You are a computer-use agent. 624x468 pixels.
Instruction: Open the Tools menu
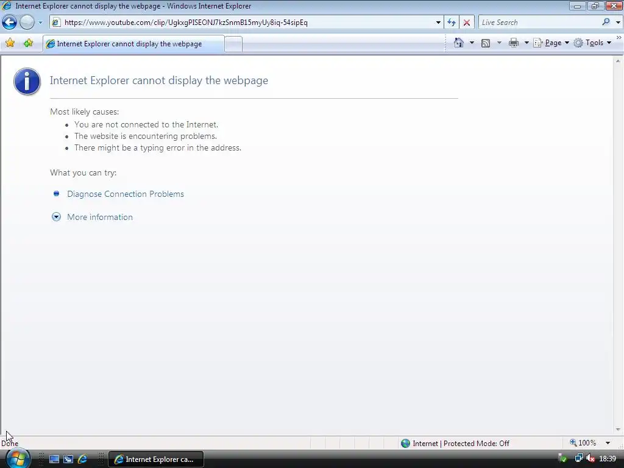(x=592, y=43)
